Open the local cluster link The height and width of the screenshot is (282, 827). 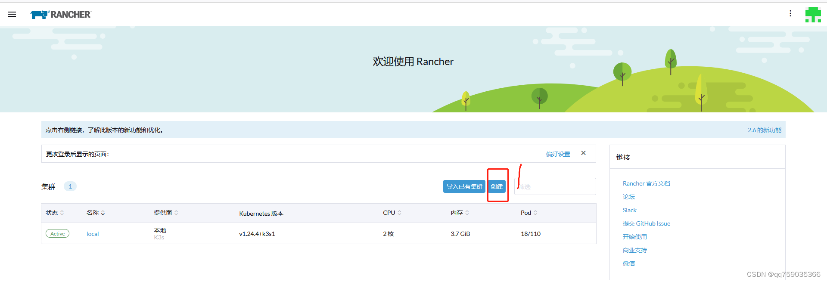[x=93, y=234]
